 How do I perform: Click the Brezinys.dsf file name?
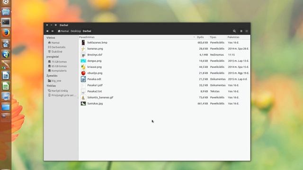[95, 55]
